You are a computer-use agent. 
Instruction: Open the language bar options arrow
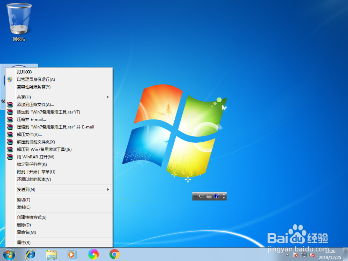224,198
